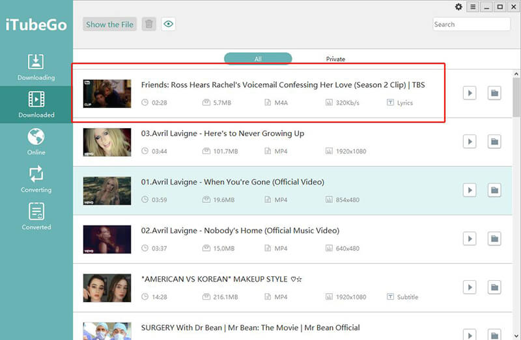Click 01.Avril Lavigne When You're Gone title
The height and width of the screenshot is (340, 521).
(x=232, y=182)
